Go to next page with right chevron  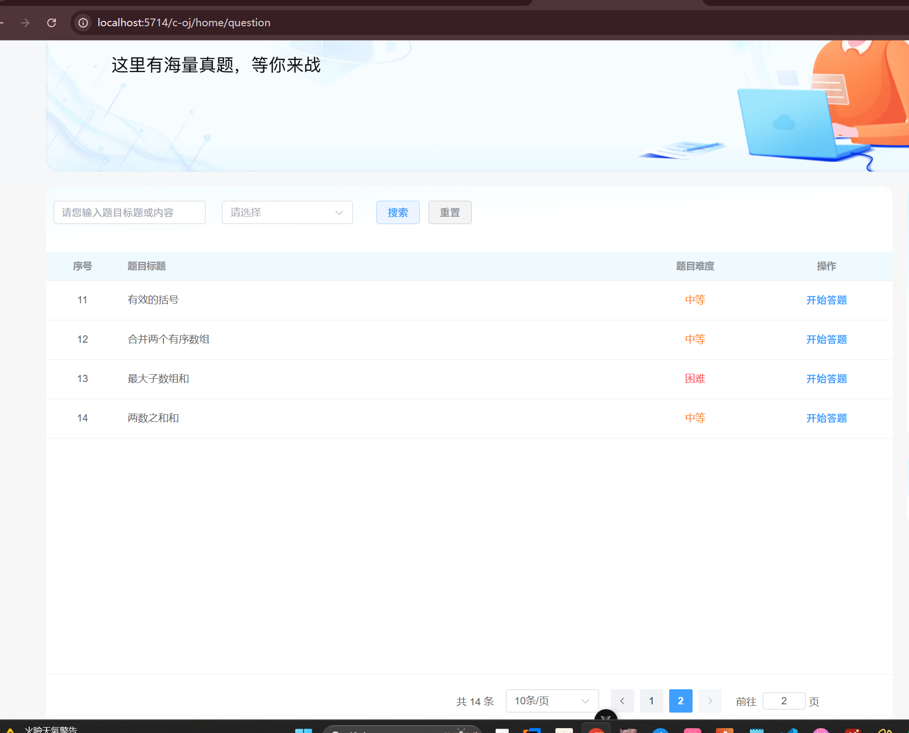pyautogui.click(x=710, y=701)
